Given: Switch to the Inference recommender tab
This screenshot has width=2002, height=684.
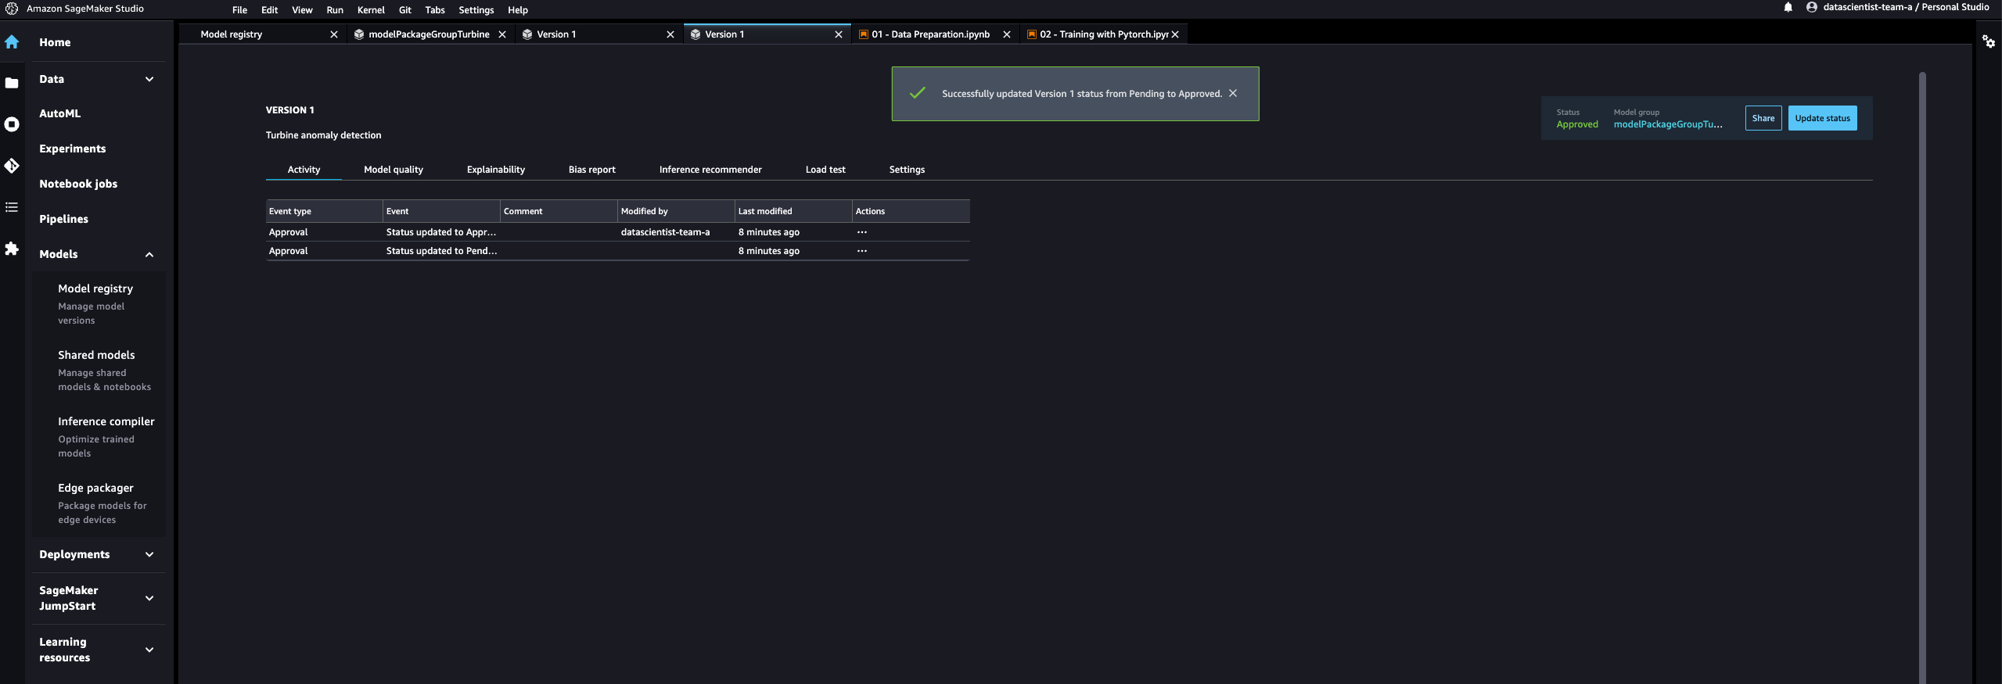Looking at the screenshot, I should point(710,170).
